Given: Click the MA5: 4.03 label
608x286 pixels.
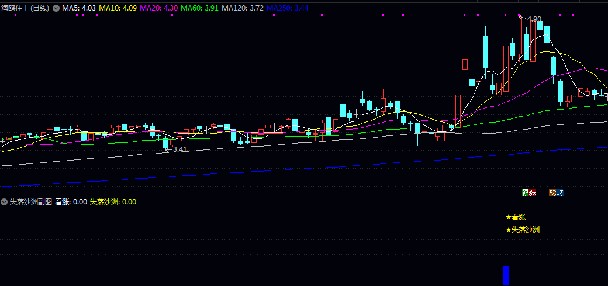Looking at the screenshot, I should coord(79,8).
